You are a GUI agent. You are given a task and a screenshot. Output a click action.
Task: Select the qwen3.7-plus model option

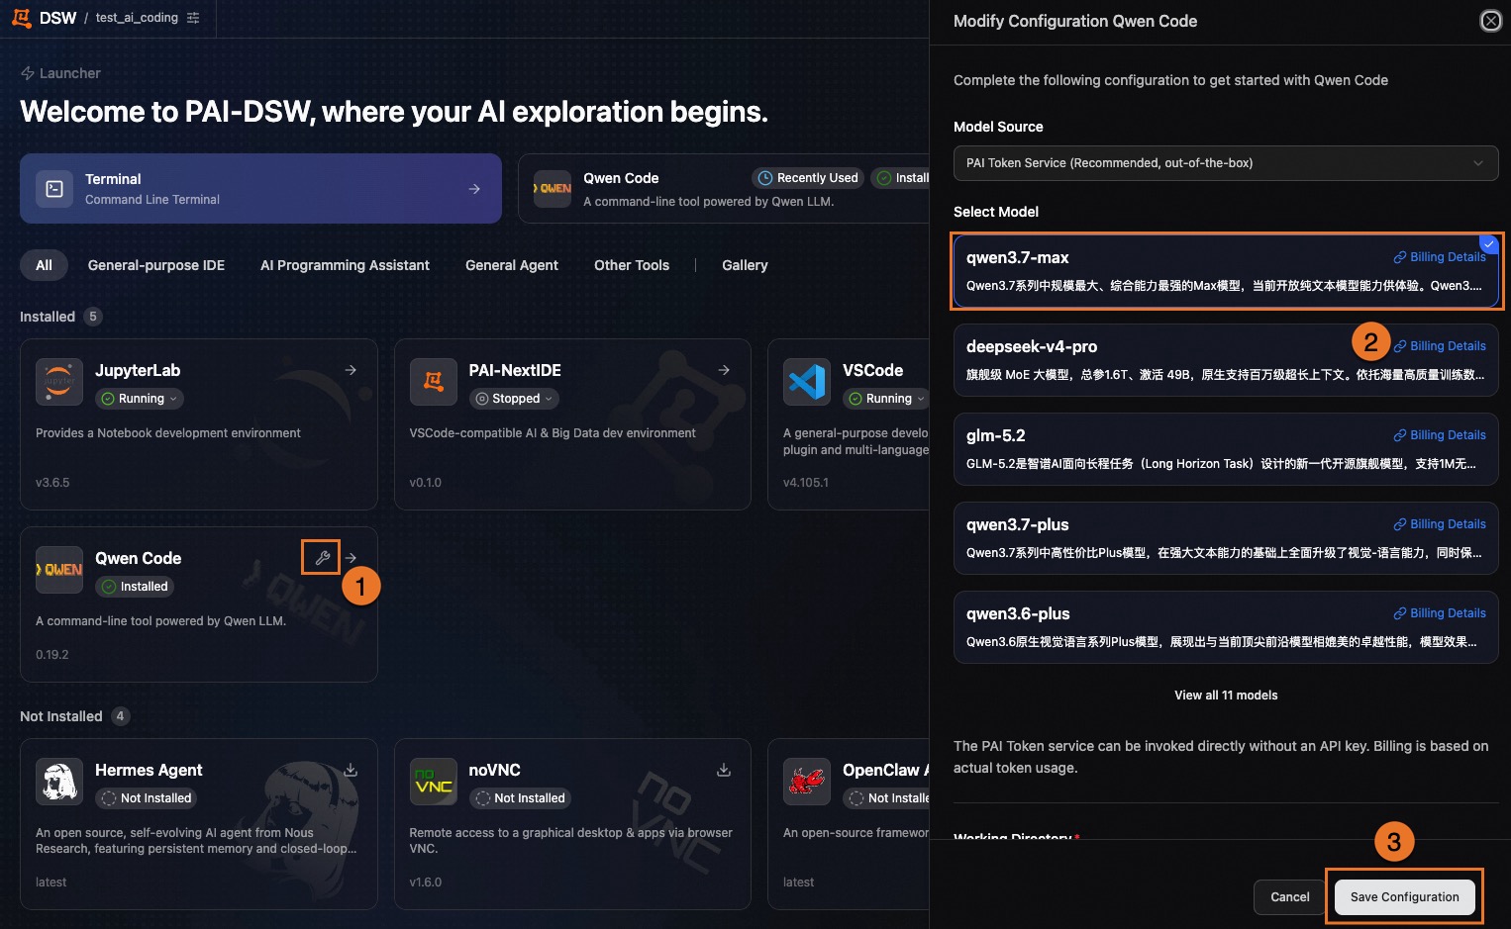point(1226,539)
